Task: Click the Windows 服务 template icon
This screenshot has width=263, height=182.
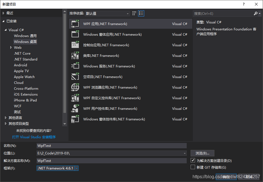Action: point(75,66)
